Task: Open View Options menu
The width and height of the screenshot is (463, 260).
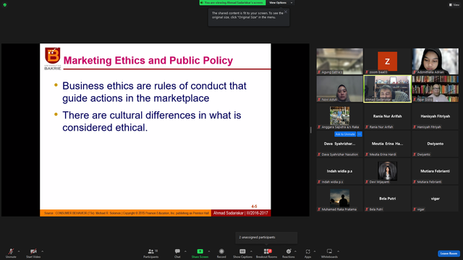Action: click(x=280, y=3)
